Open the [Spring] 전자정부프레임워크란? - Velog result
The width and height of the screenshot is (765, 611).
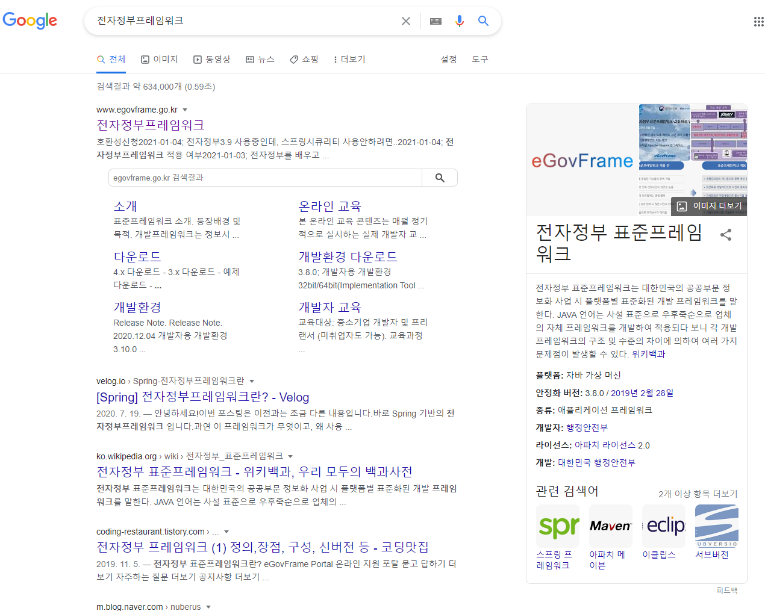[x=202, y=397]
